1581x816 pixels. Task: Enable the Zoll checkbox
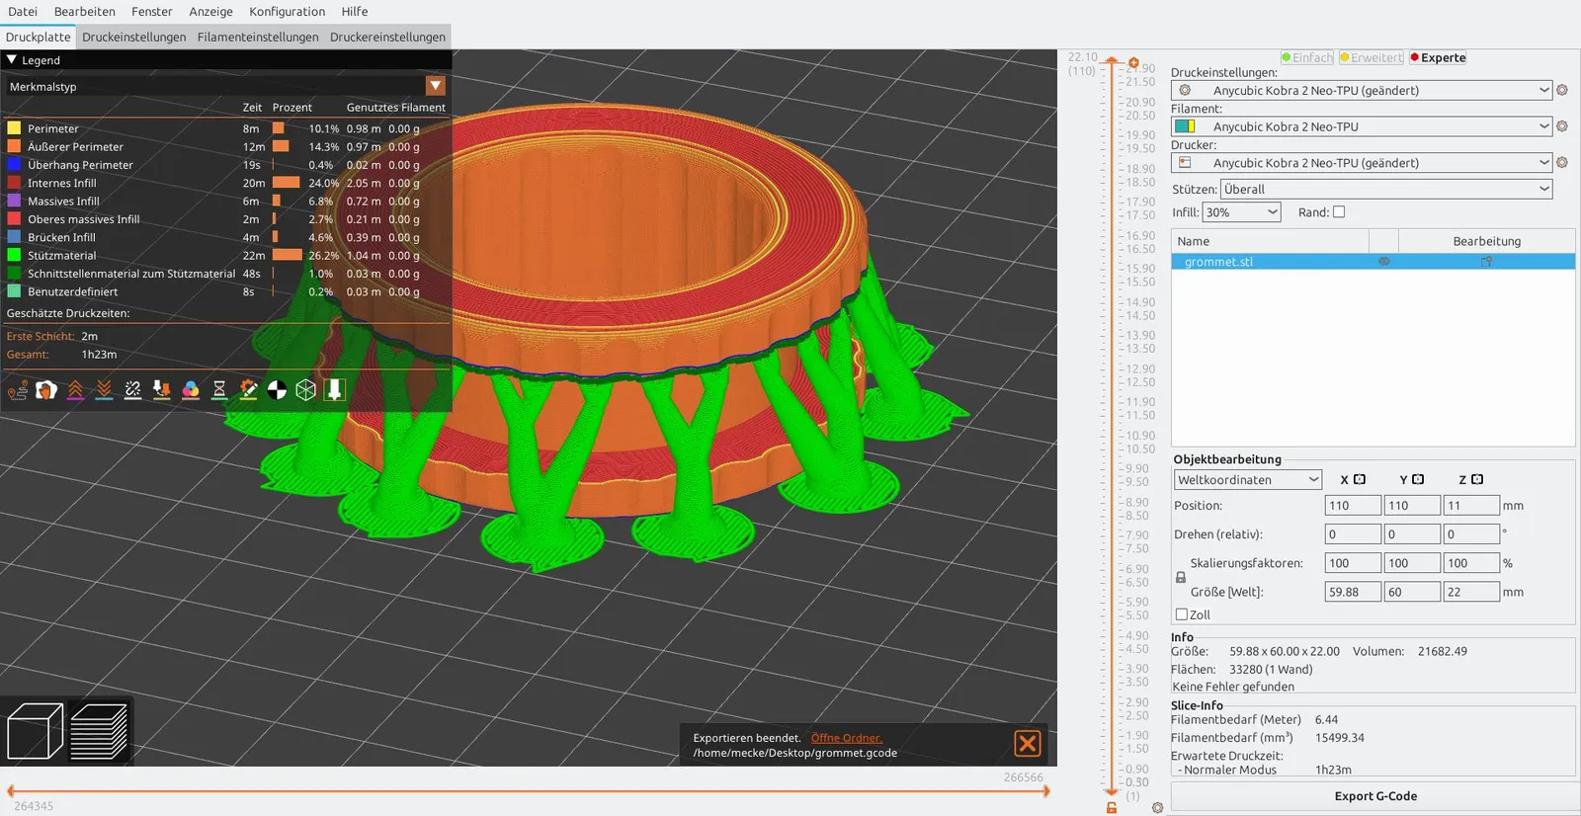[1181, 614]
